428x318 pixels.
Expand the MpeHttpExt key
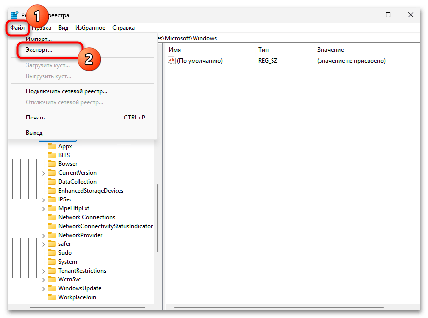point(43,209)
